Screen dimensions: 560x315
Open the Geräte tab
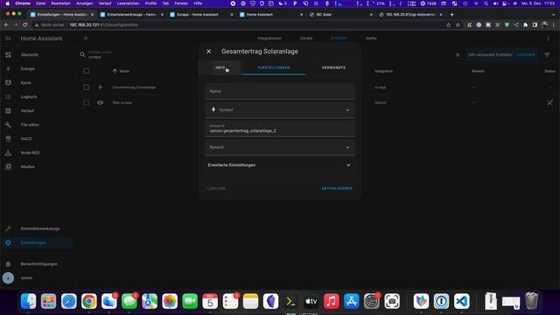(306, 38)
